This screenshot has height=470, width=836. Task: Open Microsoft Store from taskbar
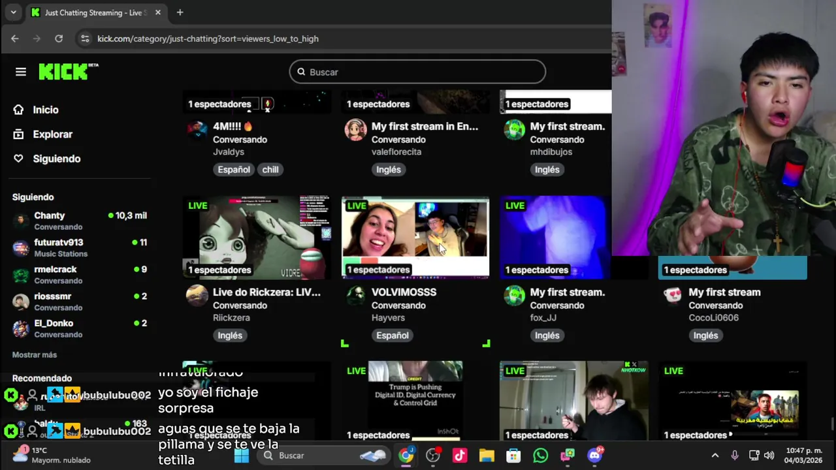click(x=513, y=455)
